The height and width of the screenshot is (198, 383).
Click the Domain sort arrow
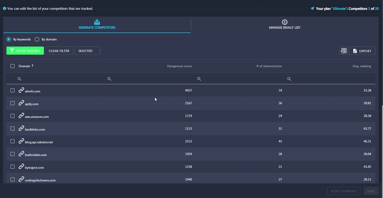point(33,66)
